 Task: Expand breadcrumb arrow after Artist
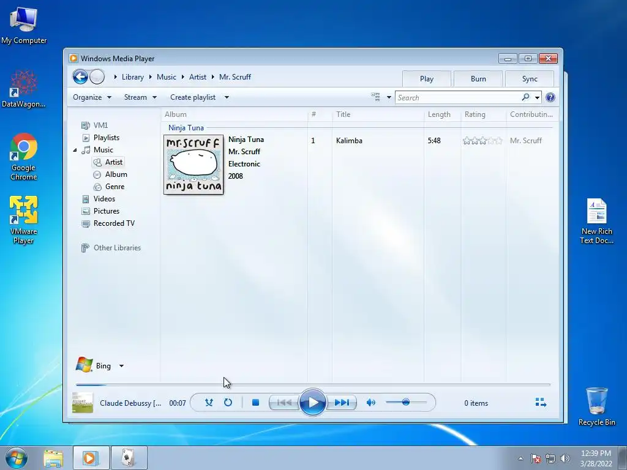(213, 76)
